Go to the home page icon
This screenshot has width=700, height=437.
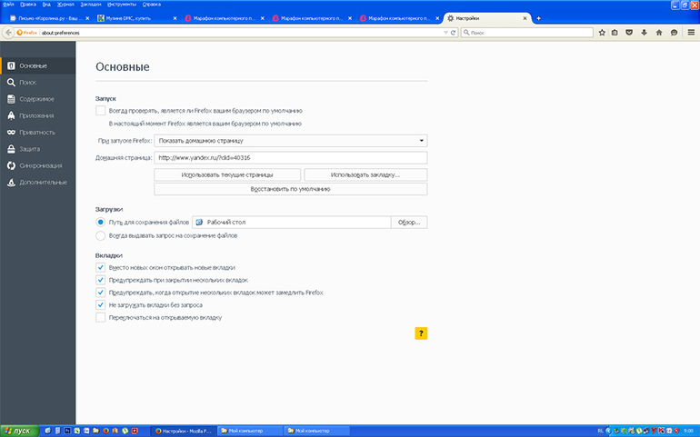[659, 33]
